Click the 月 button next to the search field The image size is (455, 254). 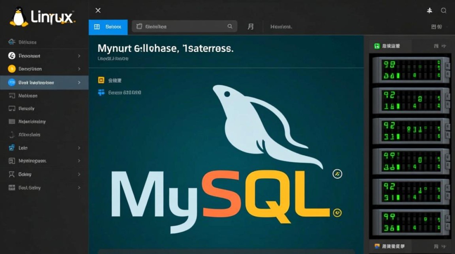[251, 27]
